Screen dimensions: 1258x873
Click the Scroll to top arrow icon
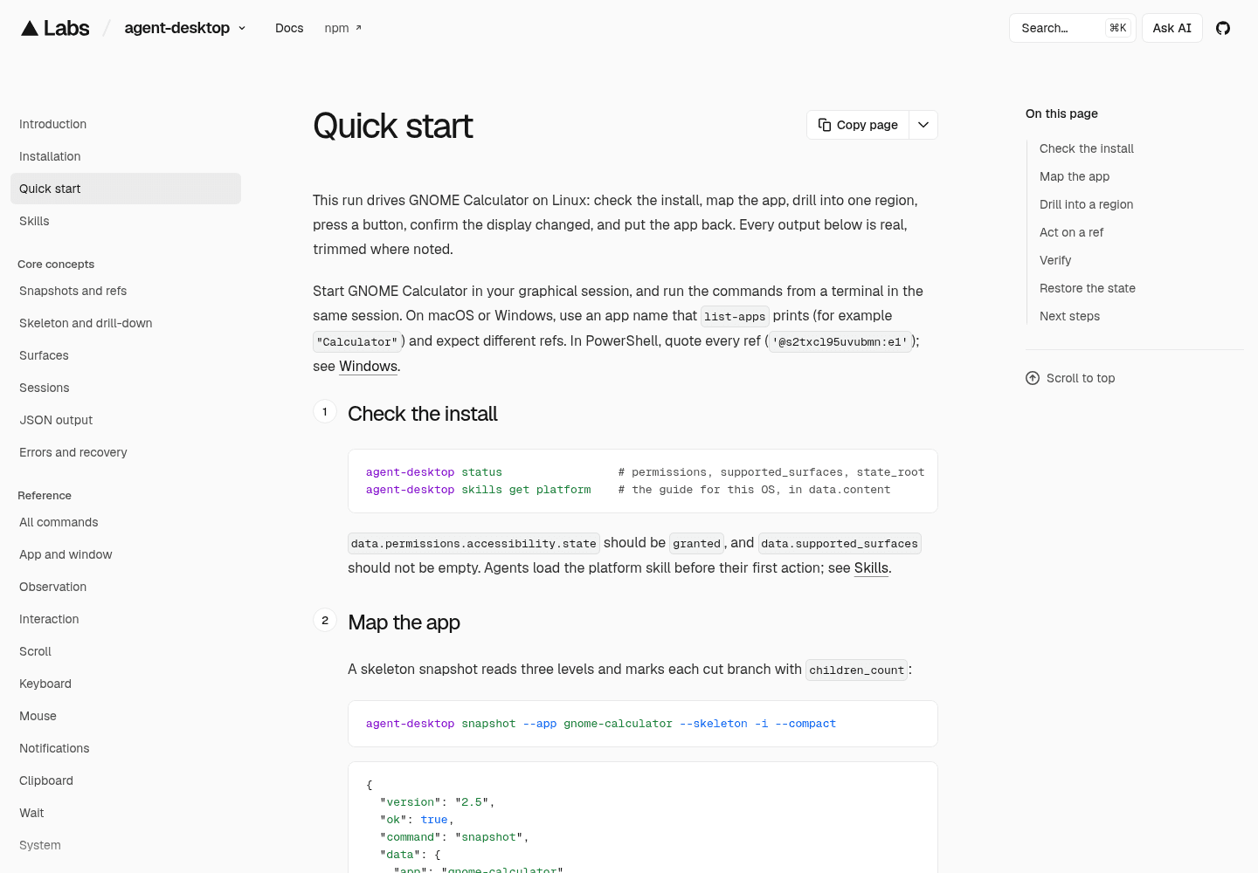pos(1033,378)
